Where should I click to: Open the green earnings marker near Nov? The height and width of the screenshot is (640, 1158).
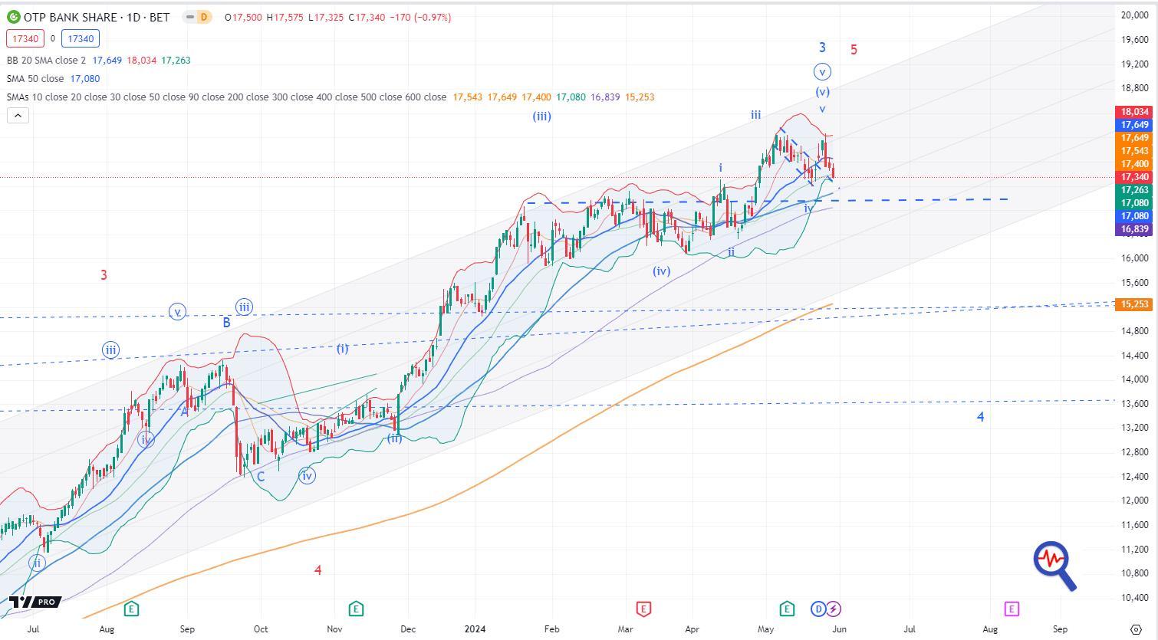[356, 609]
